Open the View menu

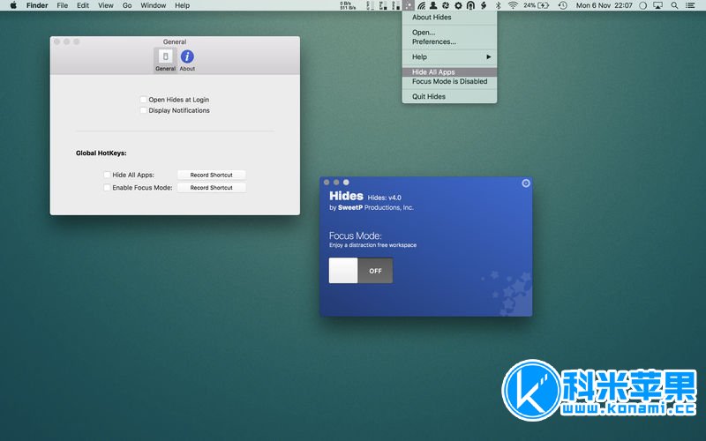(106, 5)
